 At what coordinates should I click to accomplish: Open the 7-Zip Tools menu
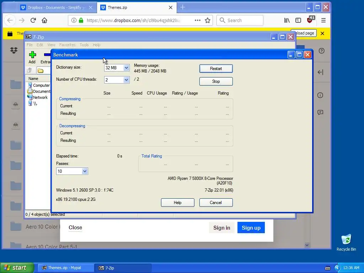pyautogui.click(x=84, y=45)
